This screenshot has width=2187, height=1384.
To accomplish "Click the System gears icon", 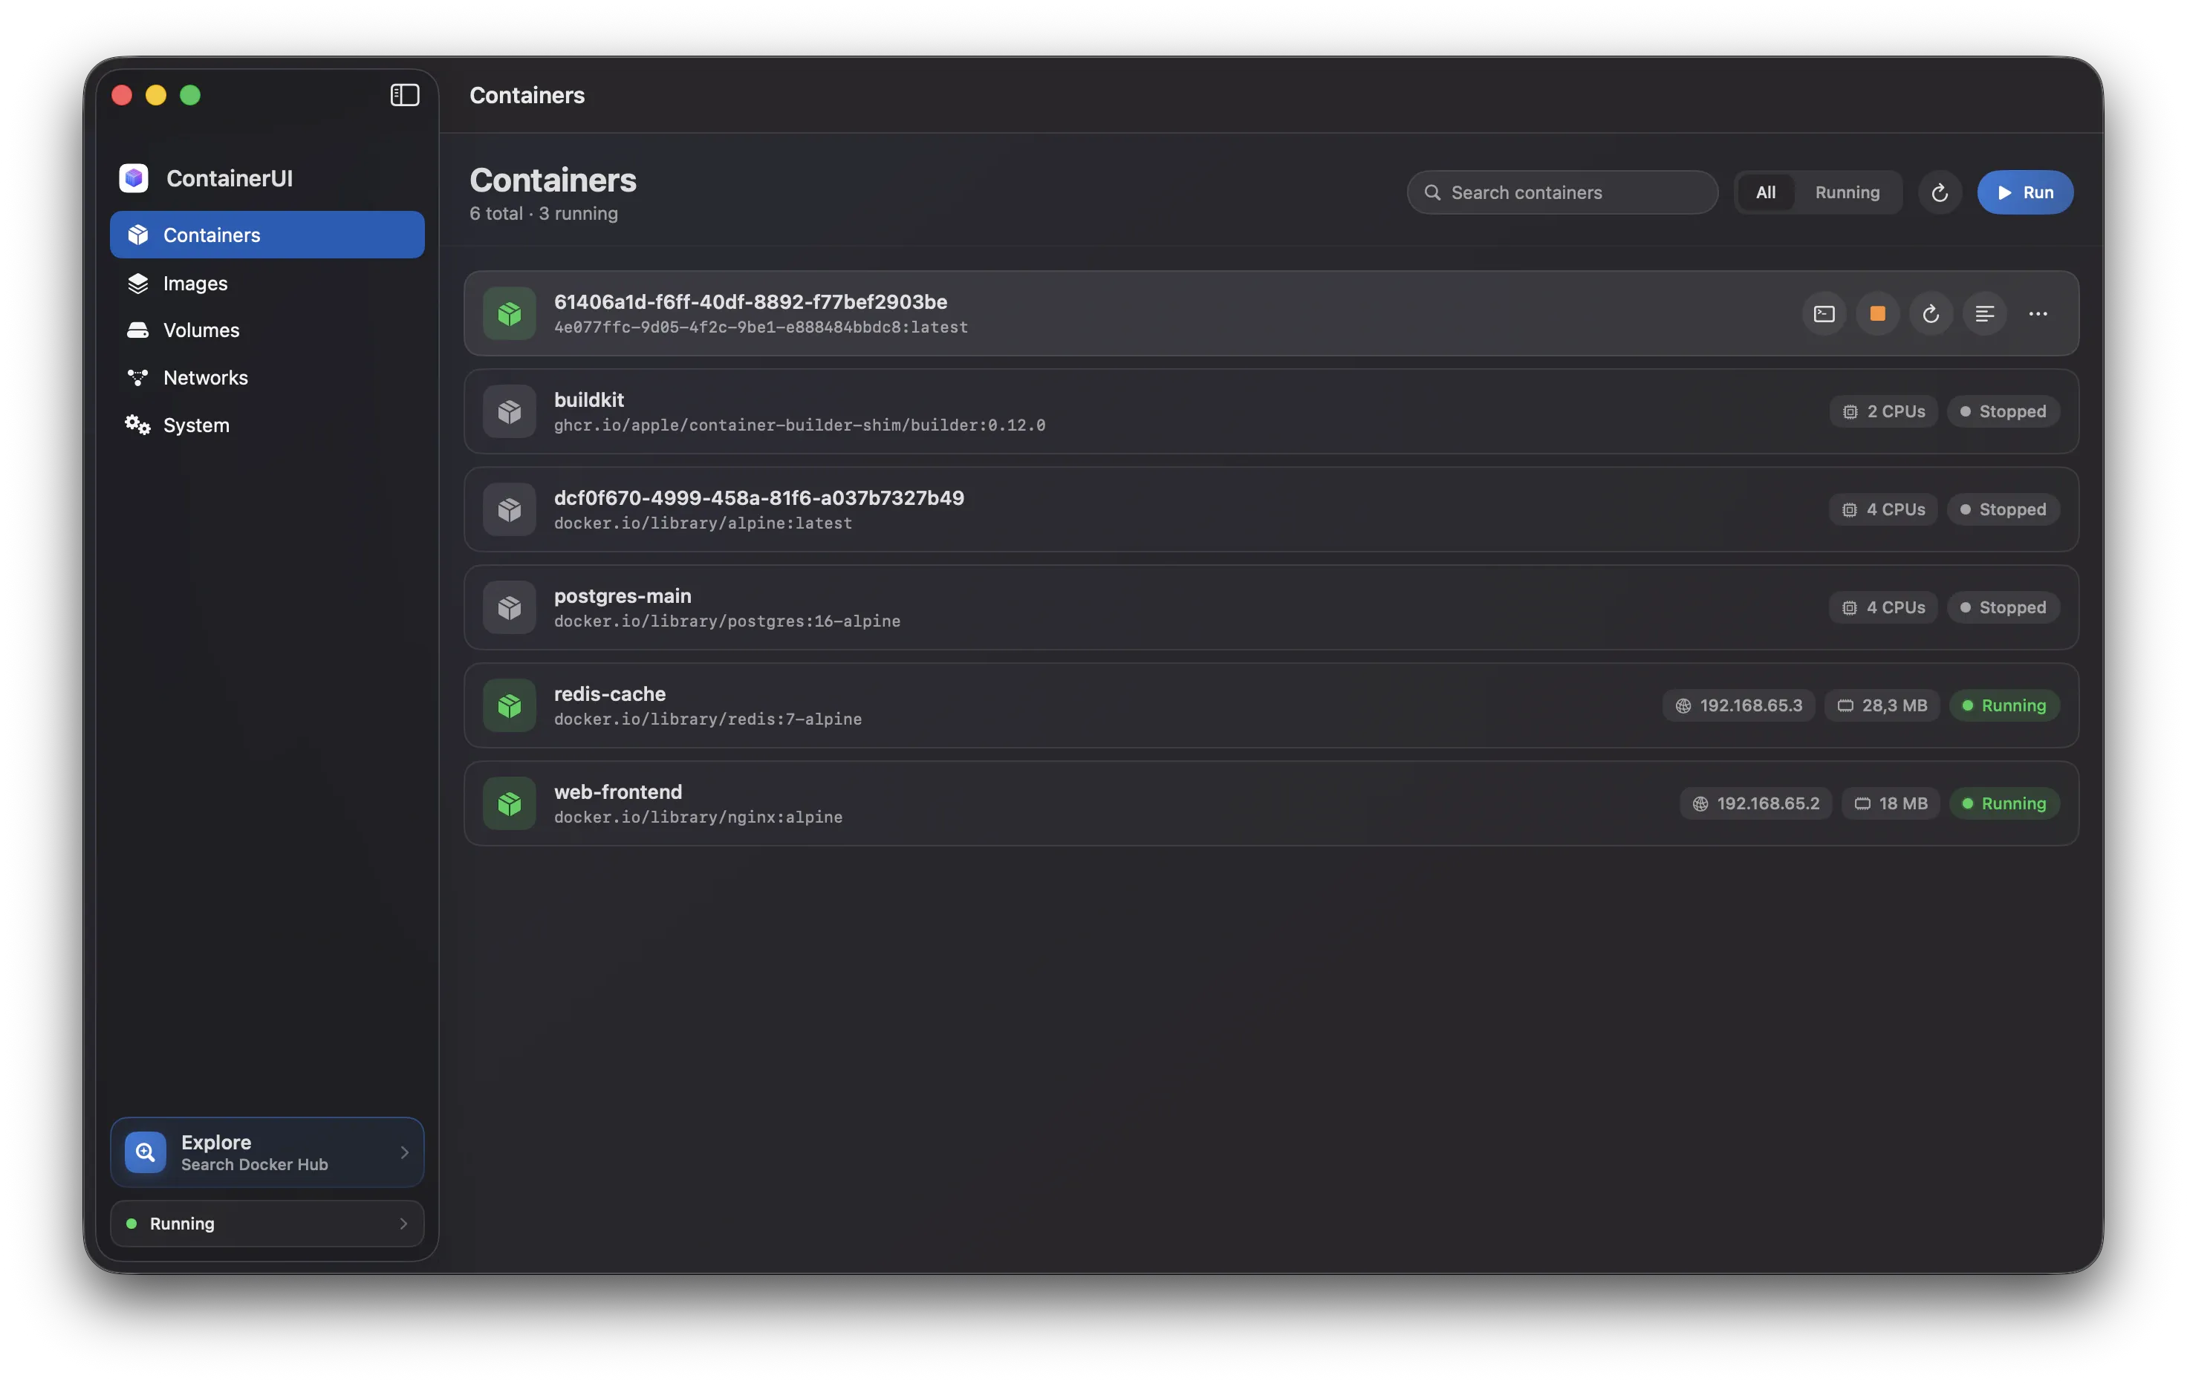I will coord(138,425).
